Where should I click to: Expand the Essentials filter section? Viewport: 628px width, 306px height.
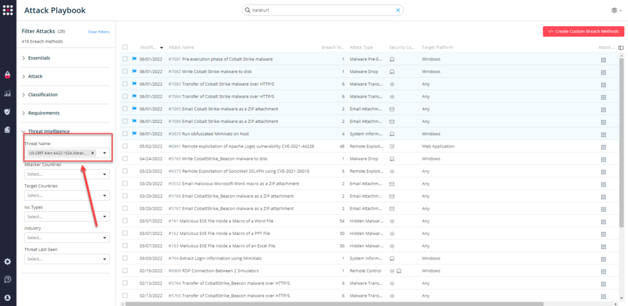(39, 58)
